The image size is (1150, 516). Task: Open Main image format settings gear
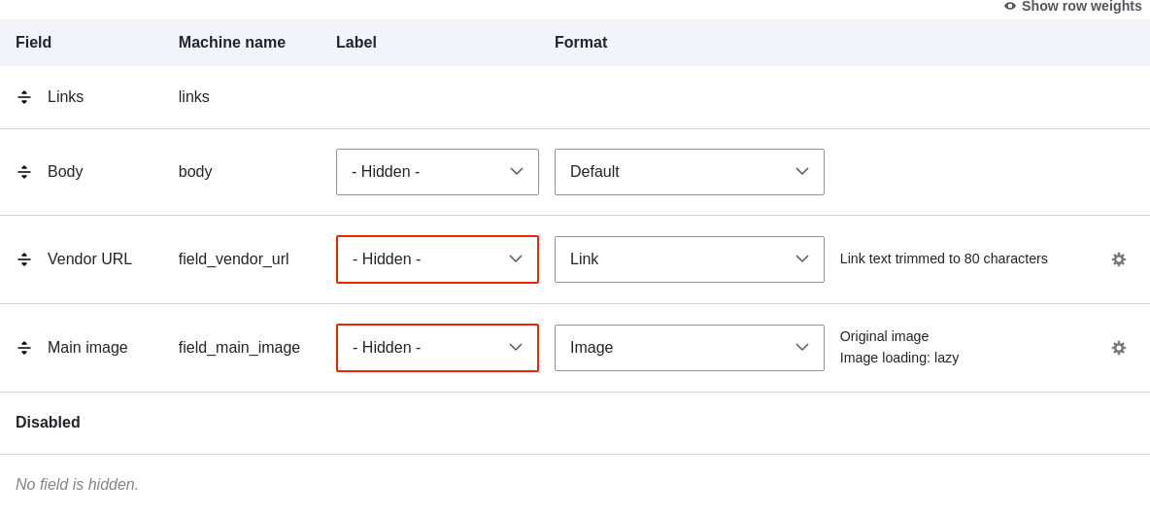point(1119,348)
